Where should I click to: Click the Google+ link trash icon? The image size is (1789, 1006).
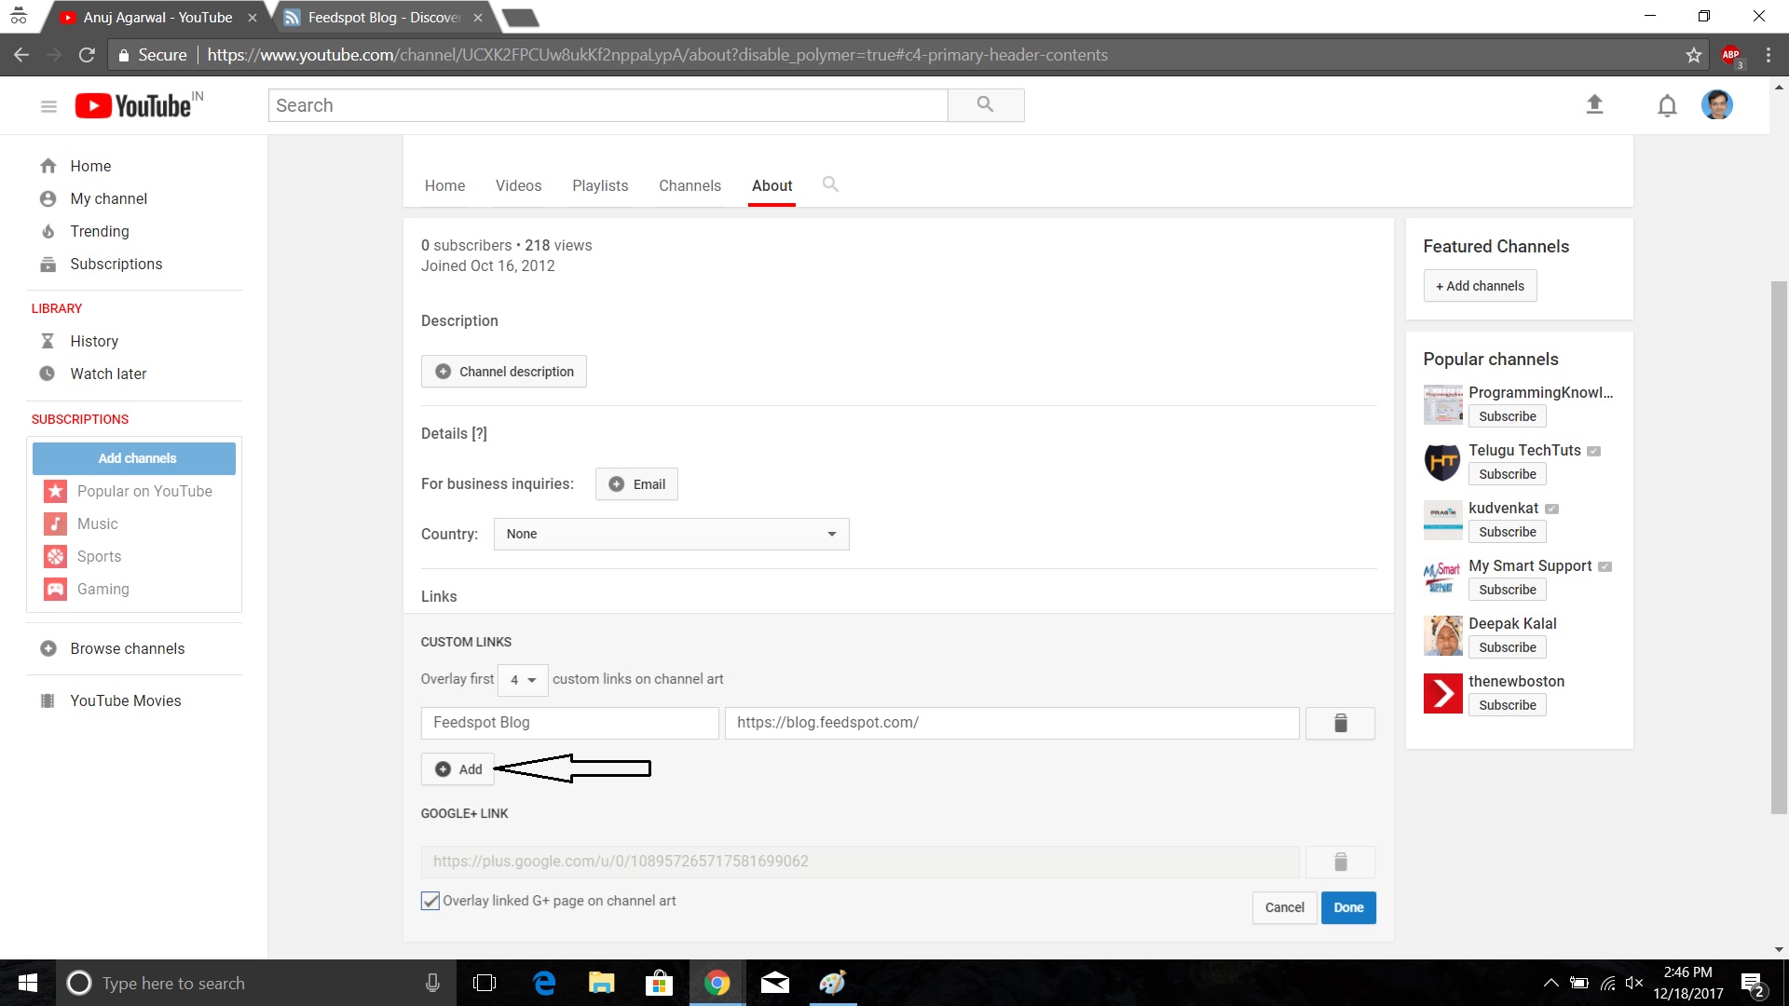pos(1340,862)
